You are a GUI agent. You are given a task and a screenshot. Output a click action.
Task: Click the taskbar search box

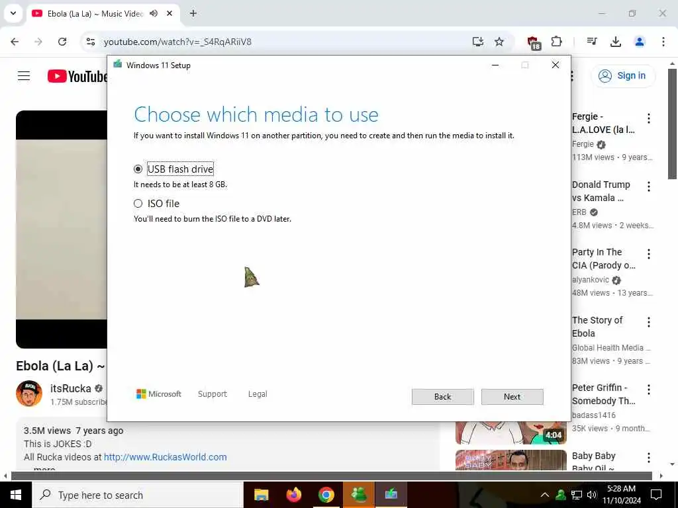coord(138,495)
